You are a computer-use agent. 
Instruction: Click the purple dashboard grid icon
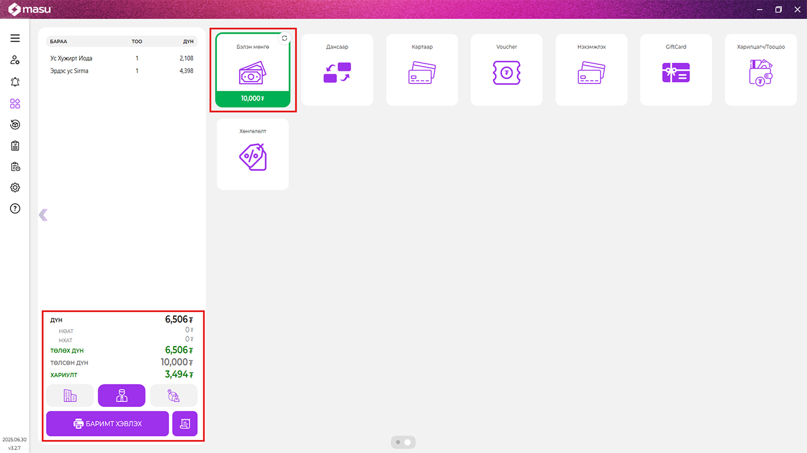[x=15, y=104]
